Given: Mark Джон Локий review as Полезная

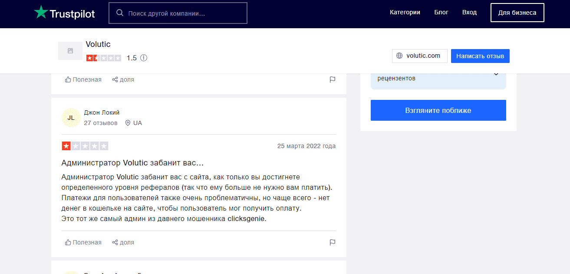Looking at the screenshot, I should [83, 242].
